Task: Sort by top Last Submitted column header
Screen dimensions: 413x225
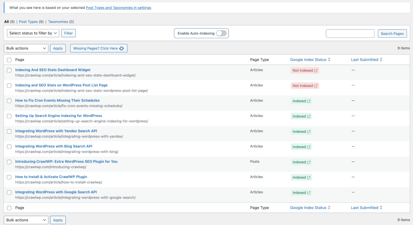Action: pyautogui.click(x=365, y=60)
